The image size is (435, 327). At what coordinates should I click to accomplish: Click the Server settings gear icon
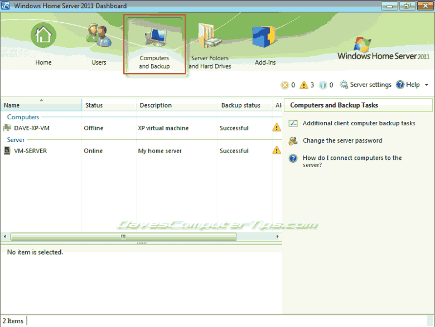(x=344, y=85)
